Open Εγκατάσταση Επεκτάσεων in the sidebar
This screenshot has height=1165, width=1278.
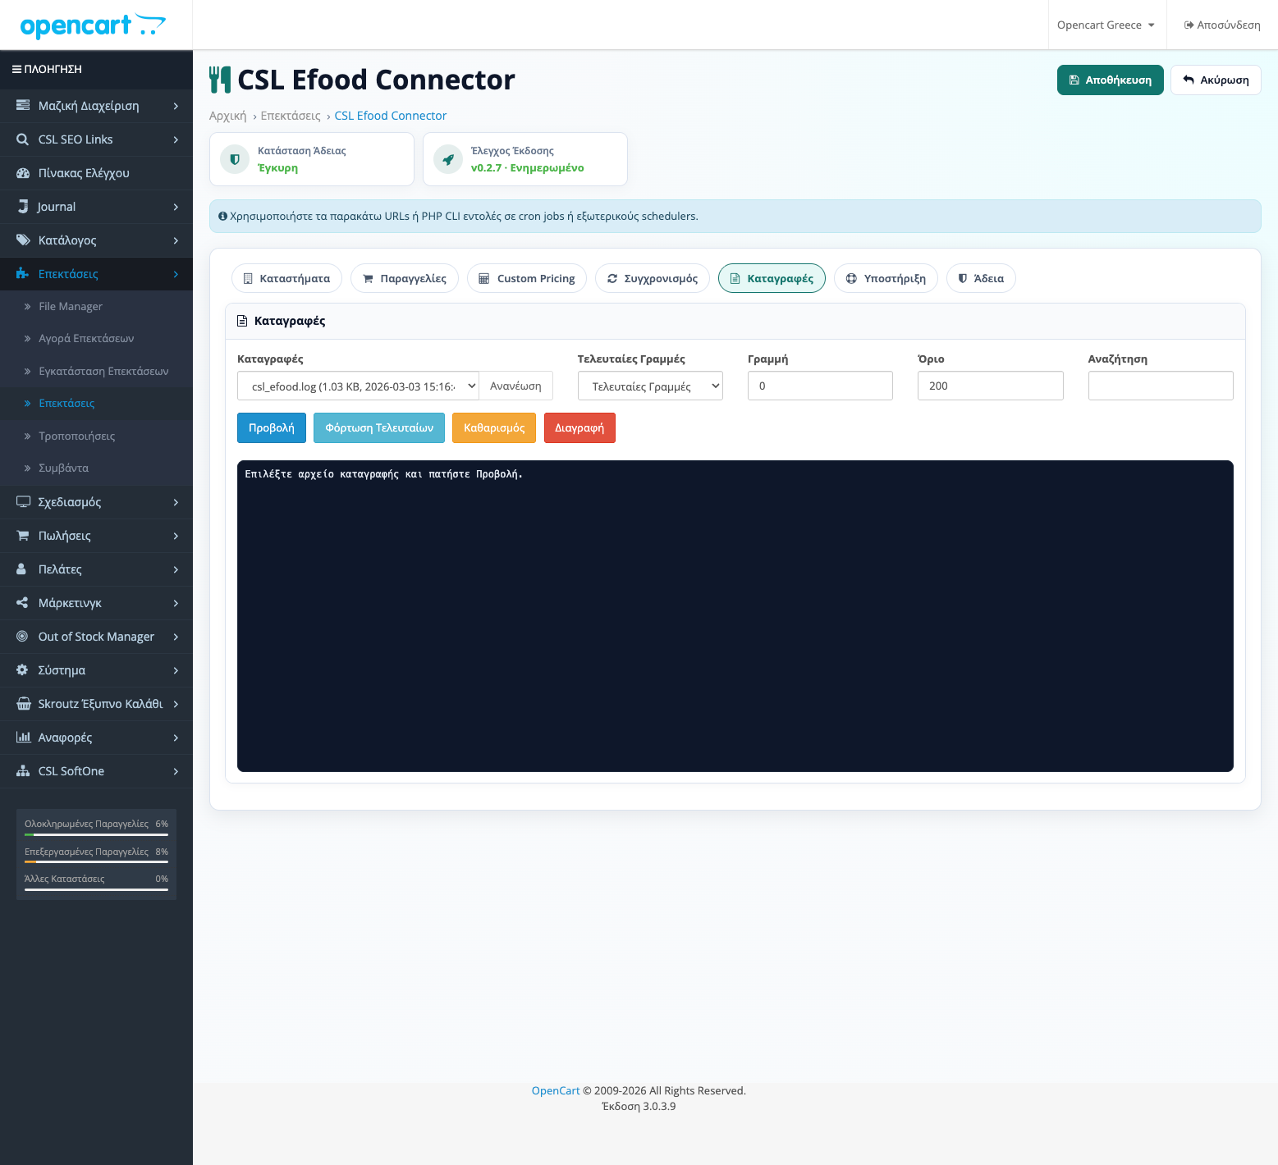pos(96,372)
